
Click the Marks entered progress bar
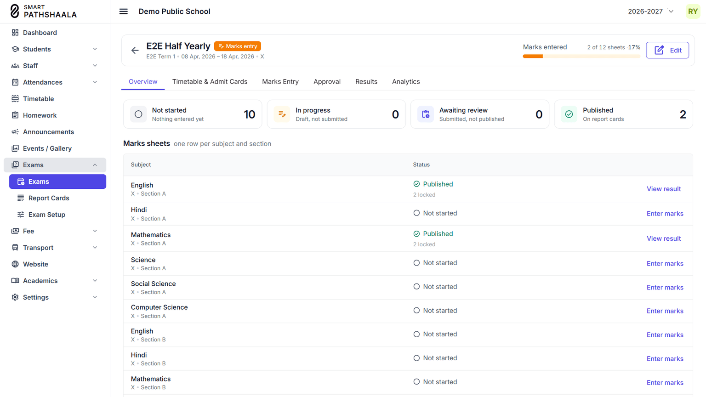[581, 56]
